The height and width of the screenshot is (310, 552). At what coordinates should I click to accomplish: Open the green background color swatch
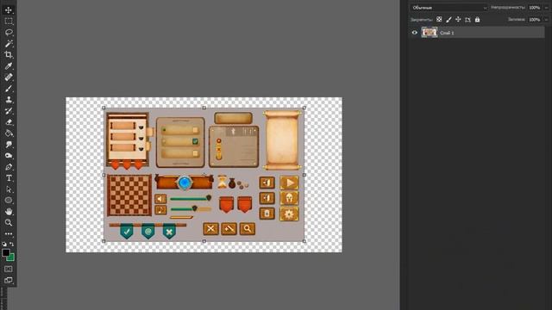tap(11, 258)
